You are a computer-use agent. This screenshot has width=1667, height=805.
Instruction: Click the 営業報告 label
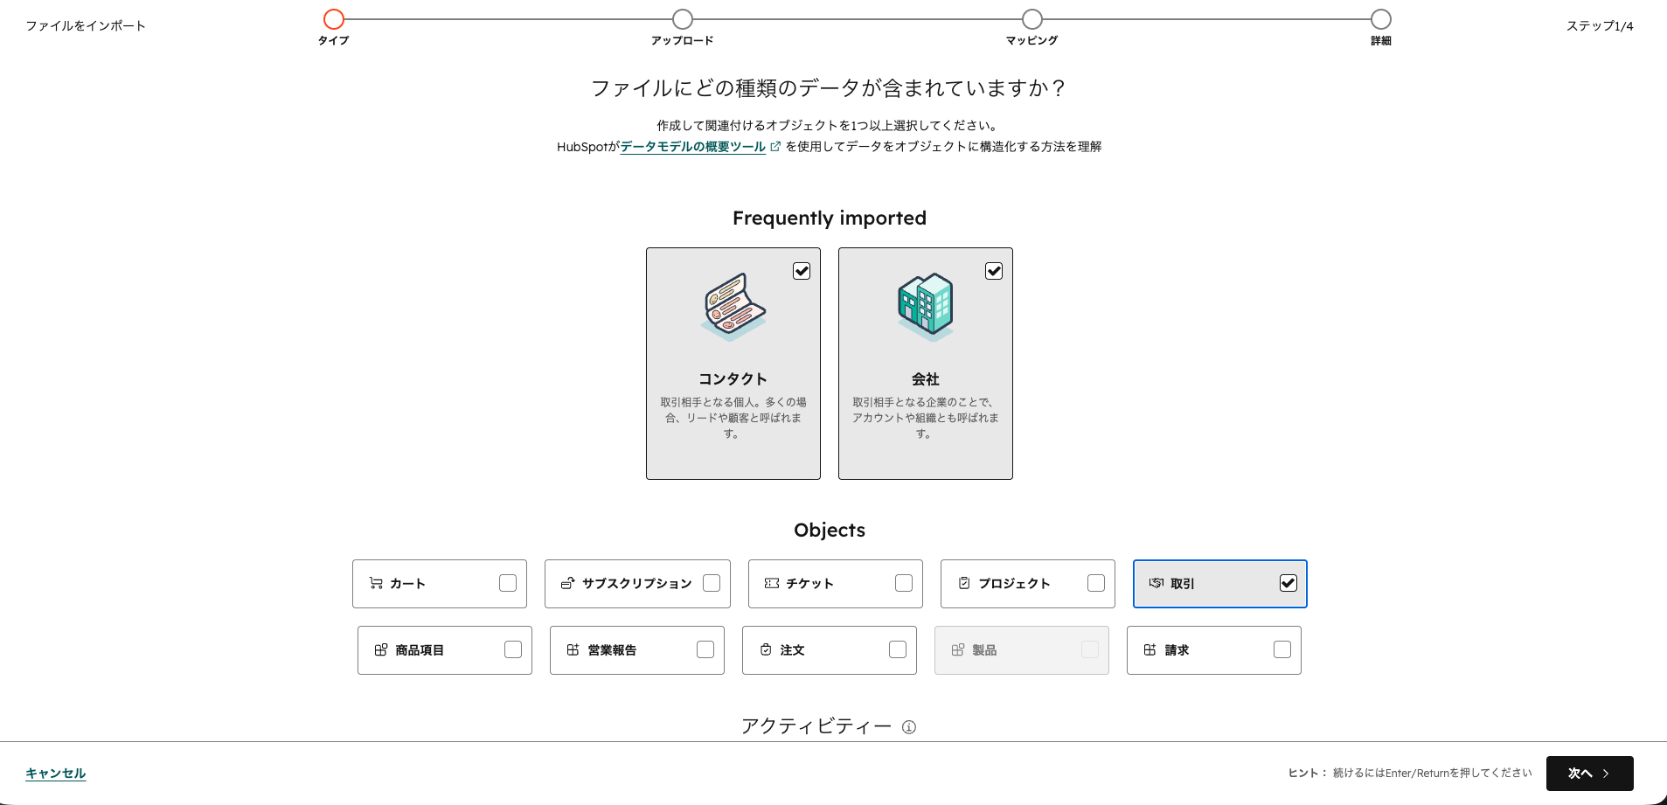click(x=612, y=649)
